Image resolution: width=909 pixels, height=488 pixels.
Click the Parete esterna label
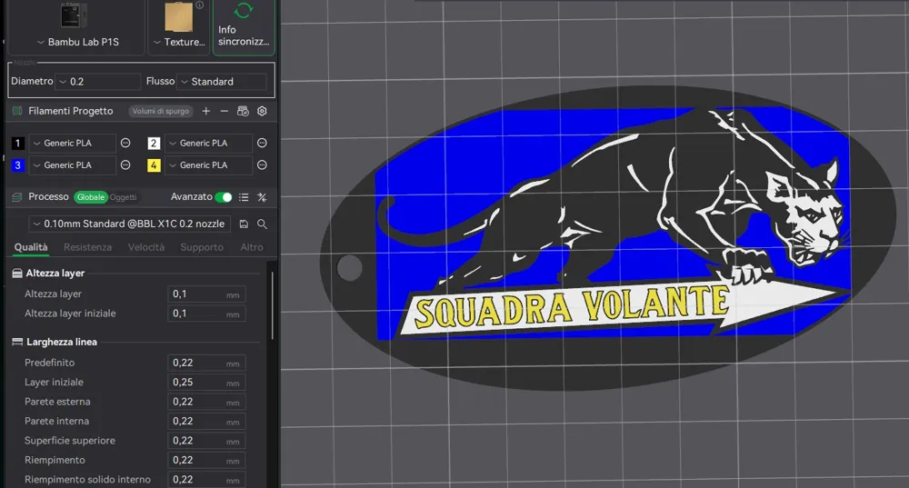(57, 402)
